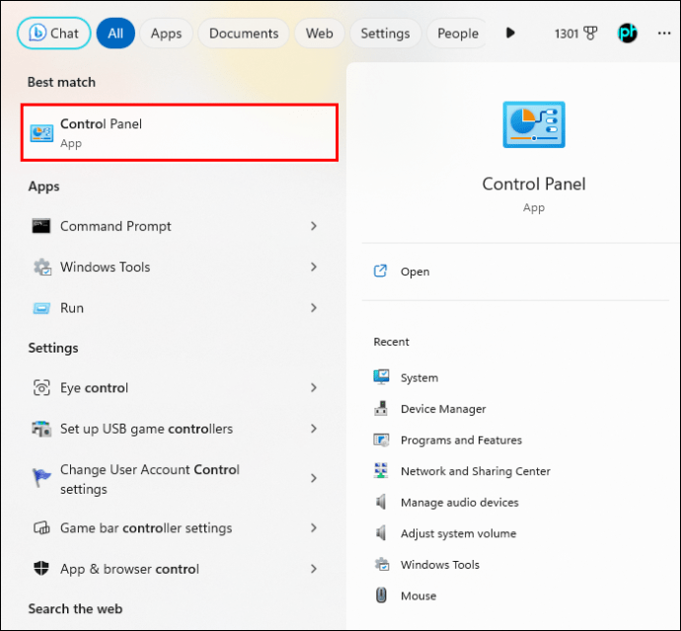Expand App & browser control chevron
The height and width of the screenshot is (631, 681).
click(314, 569)
